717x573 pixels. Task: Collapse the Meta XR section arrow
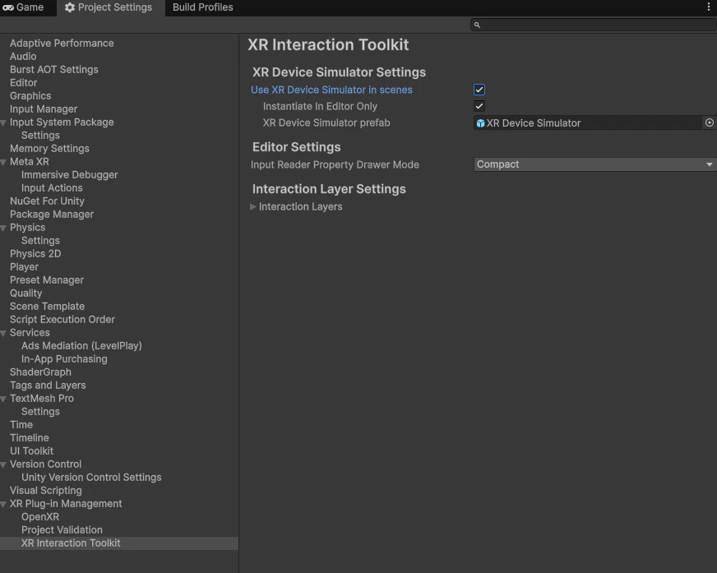click(4, 162)
